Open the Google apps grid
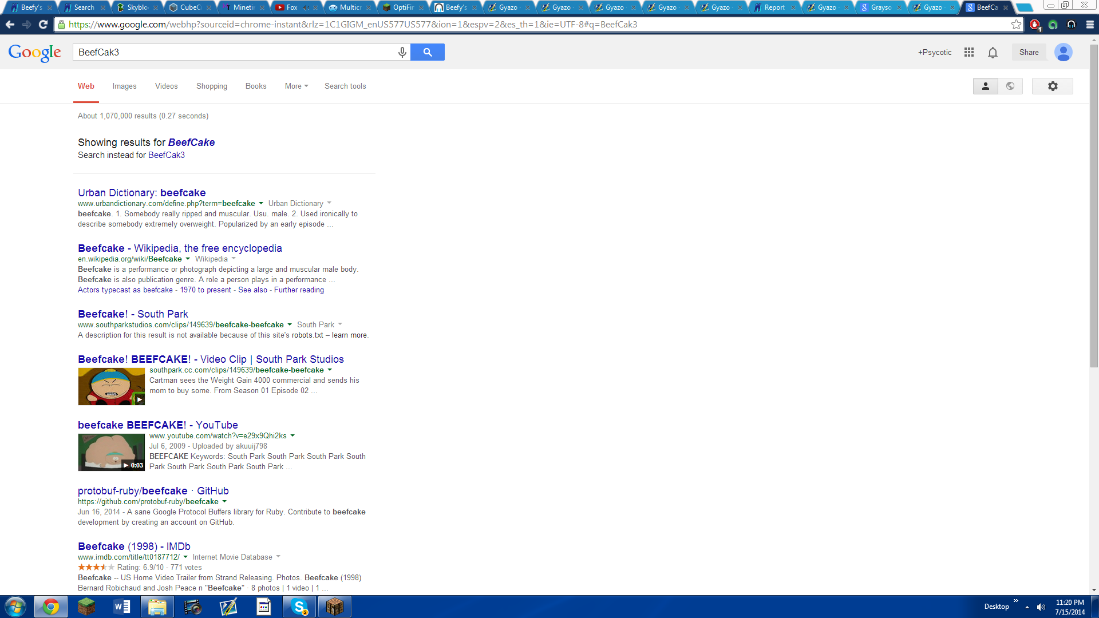 pyautogui.click(x=969, y=52)
